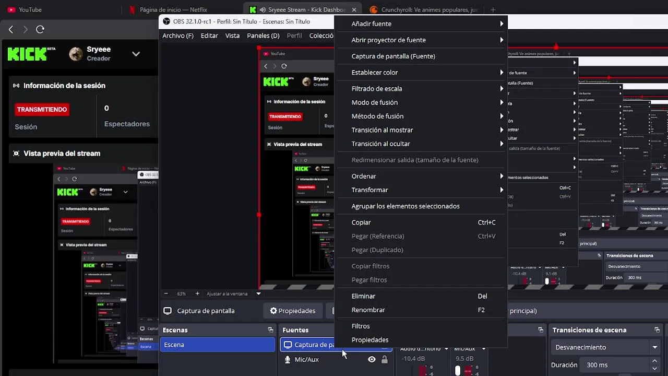Select Escena in Escenas list
This screenshot has width=668, height=376.
coord(218,345)
